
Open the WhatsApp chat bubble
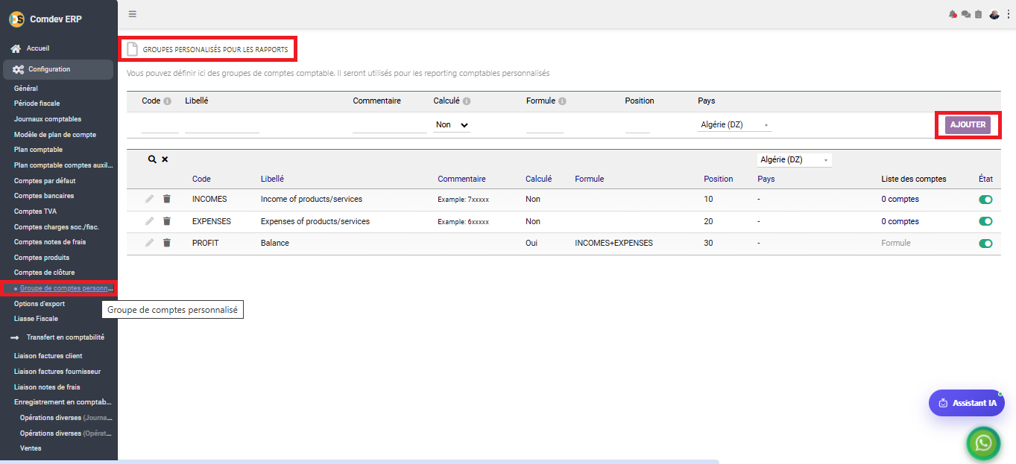pos(984,443)
